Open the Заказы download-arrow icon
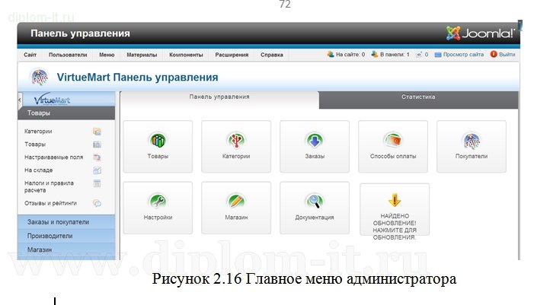The image size is (550, 305). click(315, 141)
